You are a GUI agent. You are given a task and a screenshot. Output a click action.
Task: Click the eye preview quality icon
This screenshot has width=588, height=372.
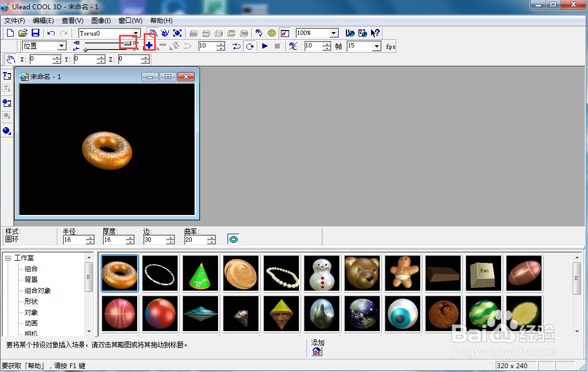click(258, 33)
